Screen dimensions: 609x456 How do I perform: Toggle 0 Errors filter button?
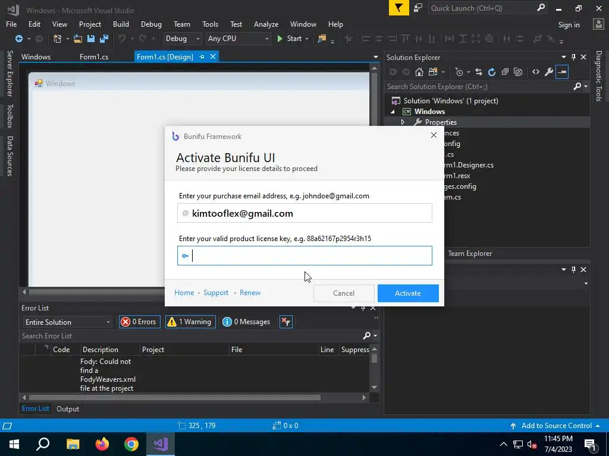point(139,322)
